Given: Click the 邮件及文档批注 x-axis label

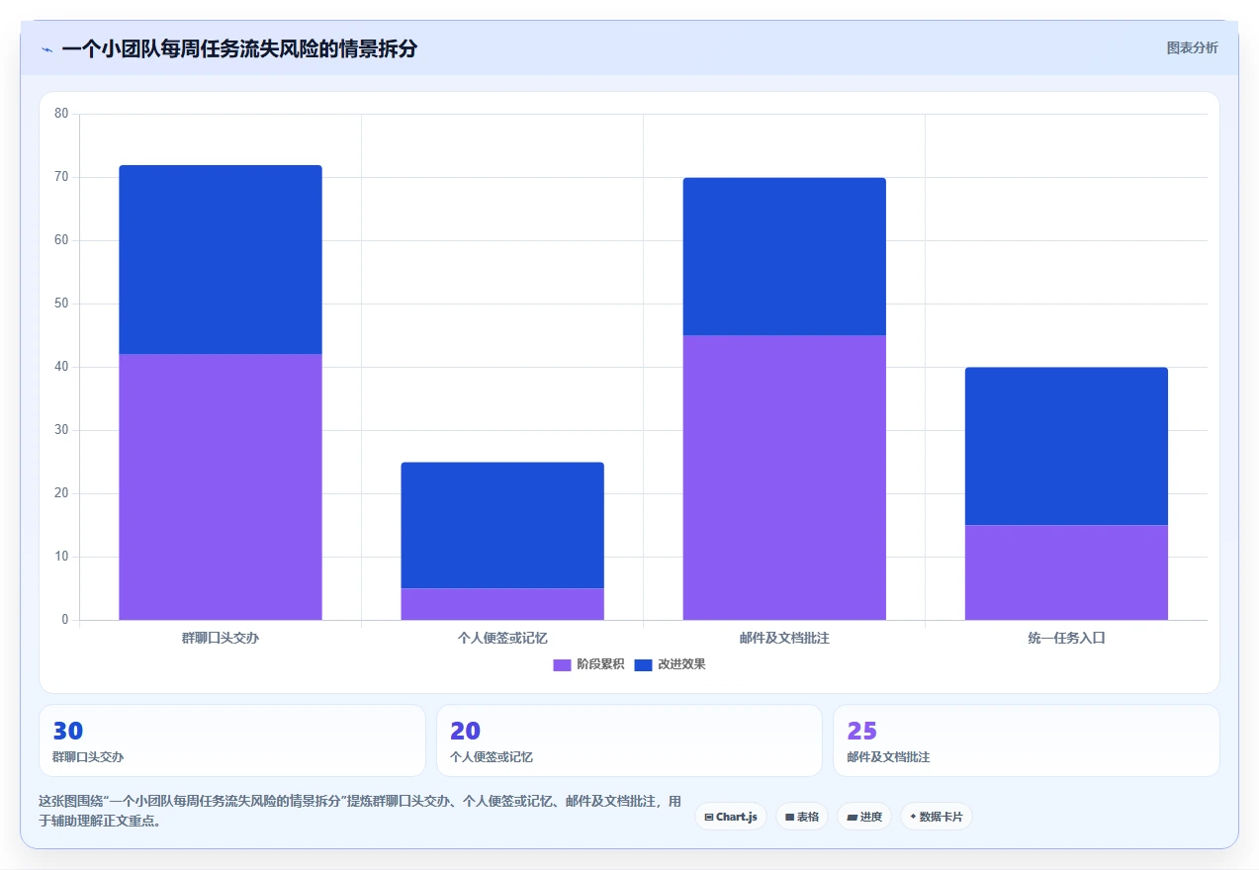Looking at the screenshot, I should [784, 639].
